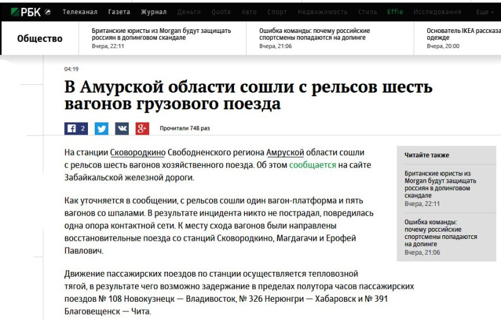
Task: Open sidebar story 'Ошибка команды' under Читайте также
Action: click(441, 233)
